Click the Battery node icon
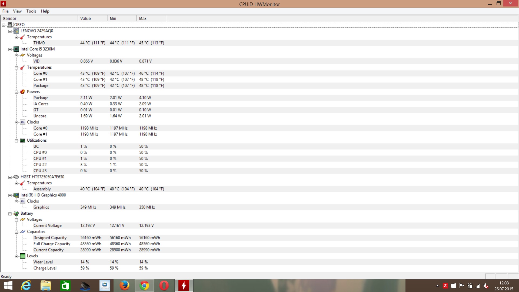The width and height of the screenshot is (519, 292). pos(16,214)
